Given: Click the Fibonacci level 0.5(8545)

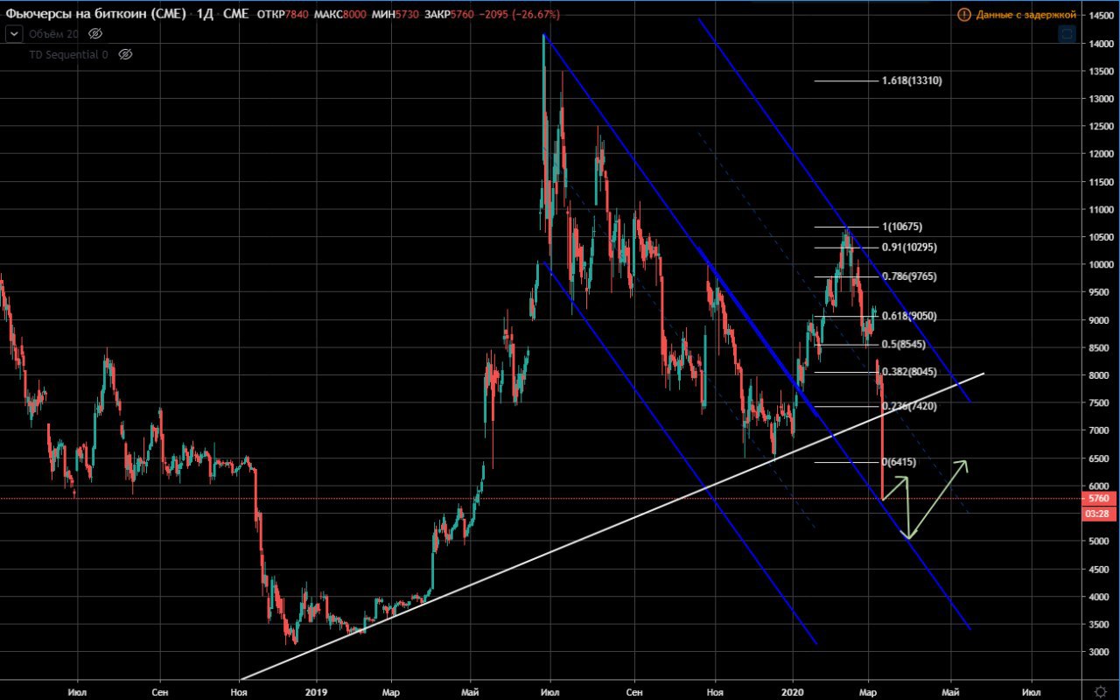Looking at the screenshot, I should coord(906,345).
